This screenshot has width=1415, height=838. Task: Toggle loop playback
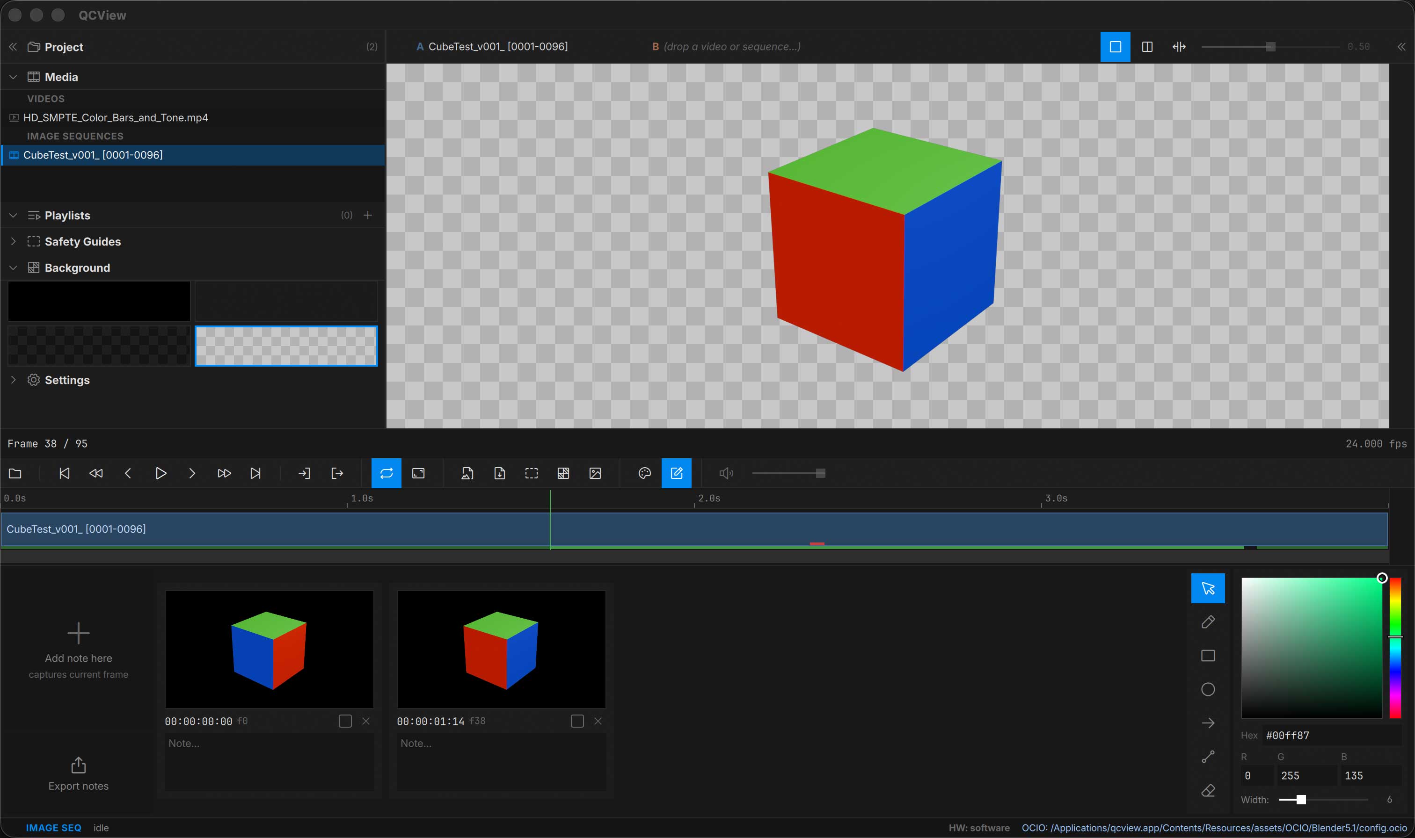pos(387,473)
